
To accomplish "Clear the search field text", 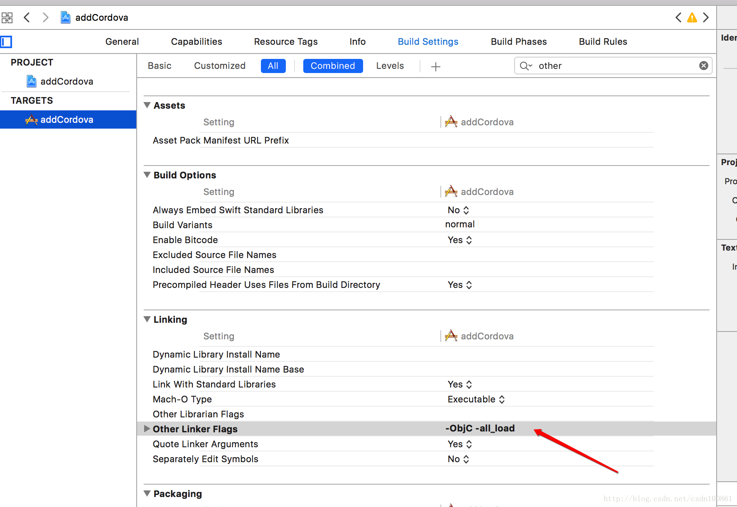I will (x=704, y=66).
